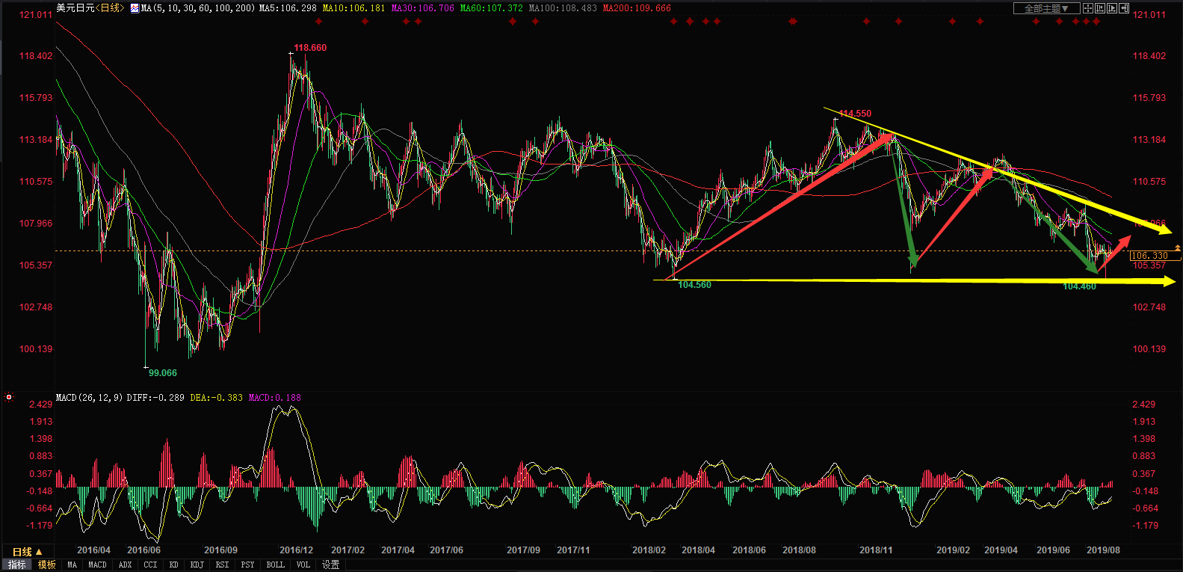
Task: Open the 全部主题 dropdown
Action: pyautogui.click(x=1047, y=8)
